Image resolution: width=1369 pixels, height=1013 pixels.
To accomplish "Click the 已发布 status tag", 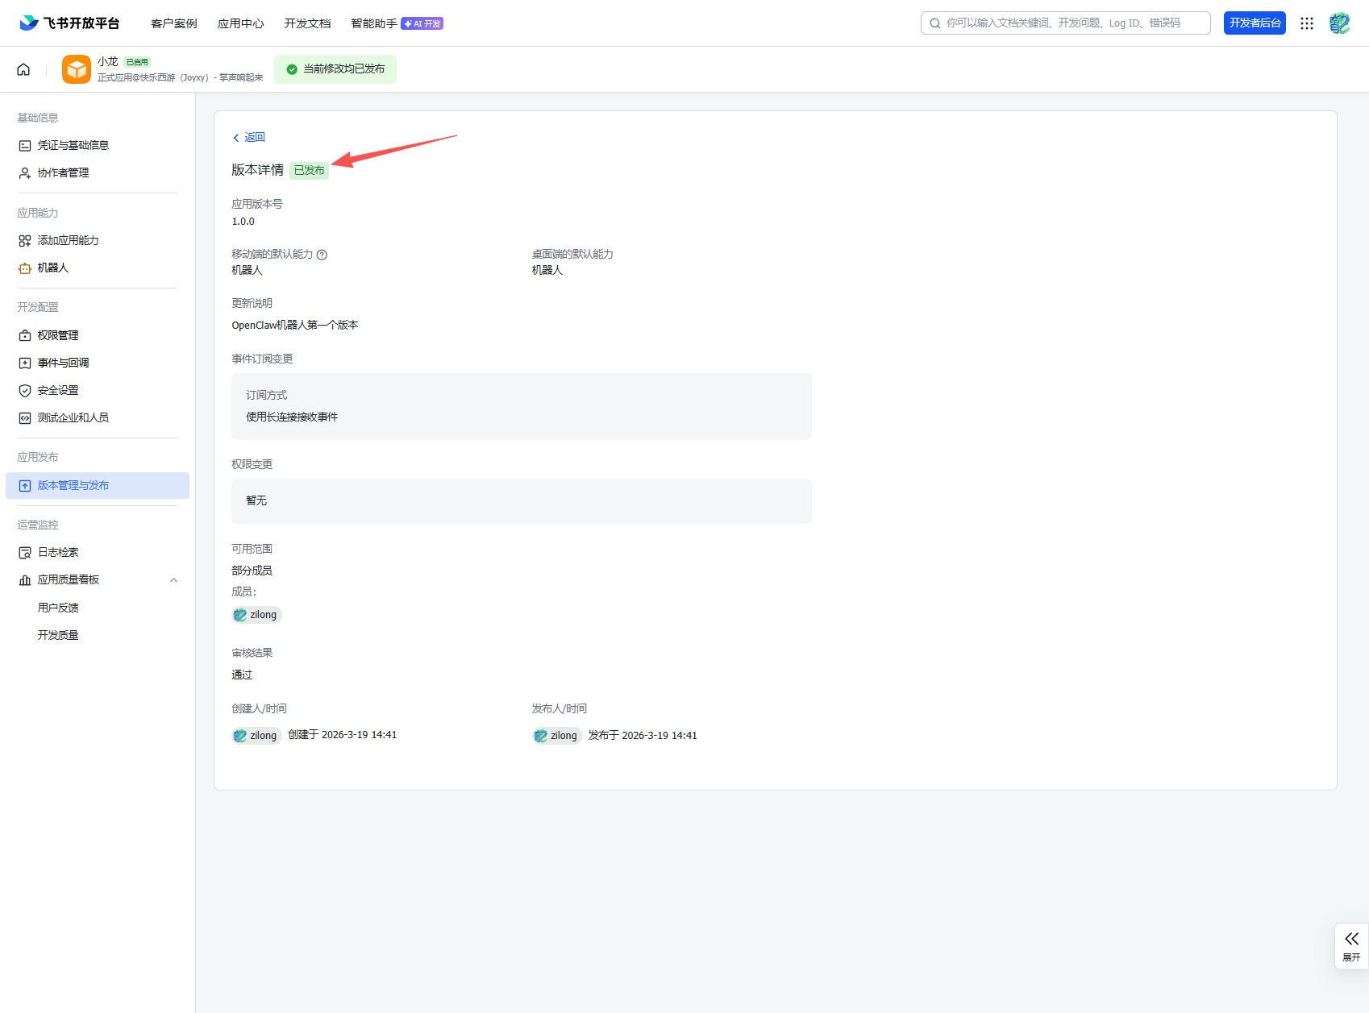I will pos(310,171).
